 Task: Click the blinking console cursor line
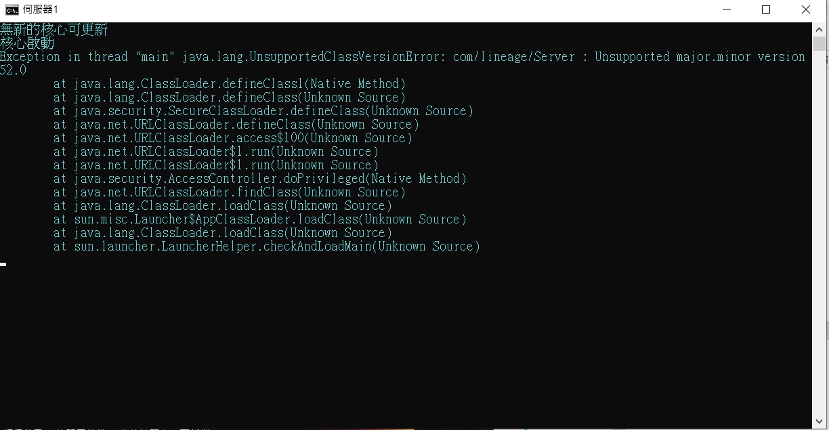(x=3, y=264)
